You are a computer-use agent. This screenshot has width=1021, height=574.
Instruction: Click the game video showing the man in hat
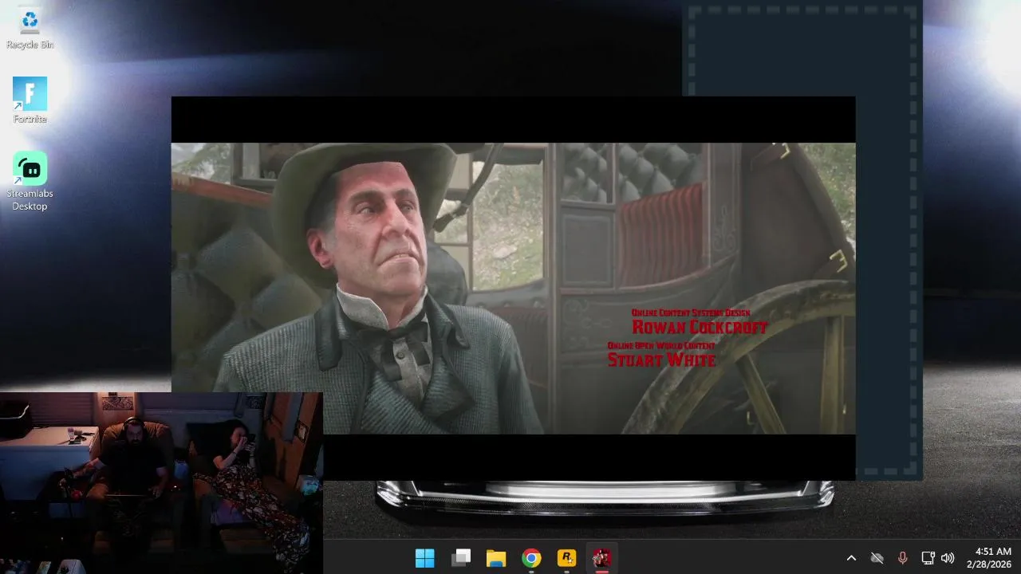(513, 289)
